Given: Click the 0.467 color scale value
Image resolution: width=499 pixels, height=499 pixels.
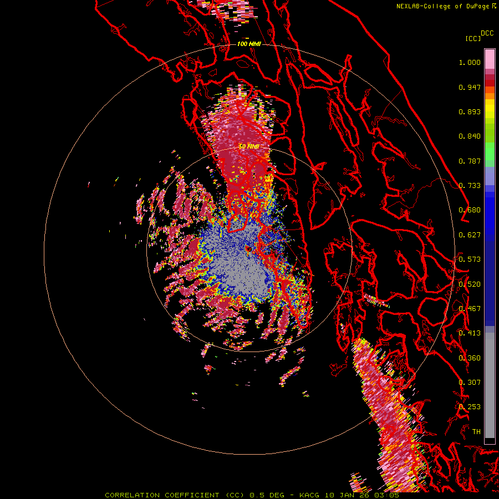Looking at the screenshot, I should point(470,309).
